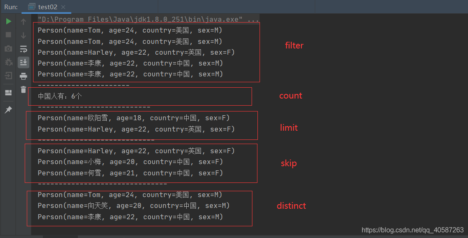Rerun test02 with green play icon

[x=9, y=21]
